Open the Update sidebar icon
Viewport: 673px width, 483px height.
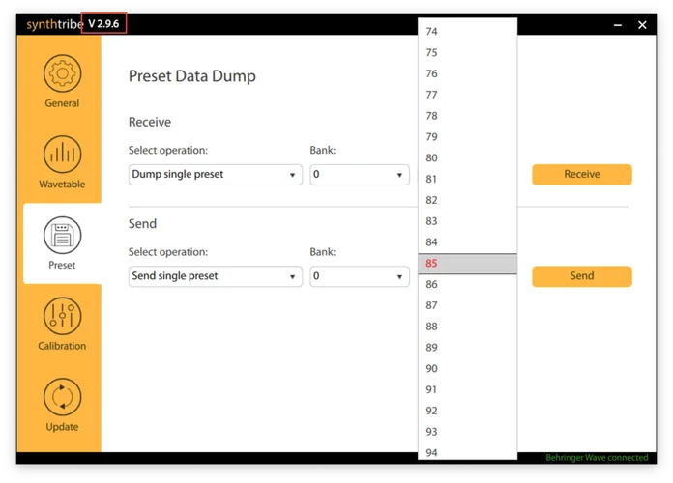[x=62, y=398]
